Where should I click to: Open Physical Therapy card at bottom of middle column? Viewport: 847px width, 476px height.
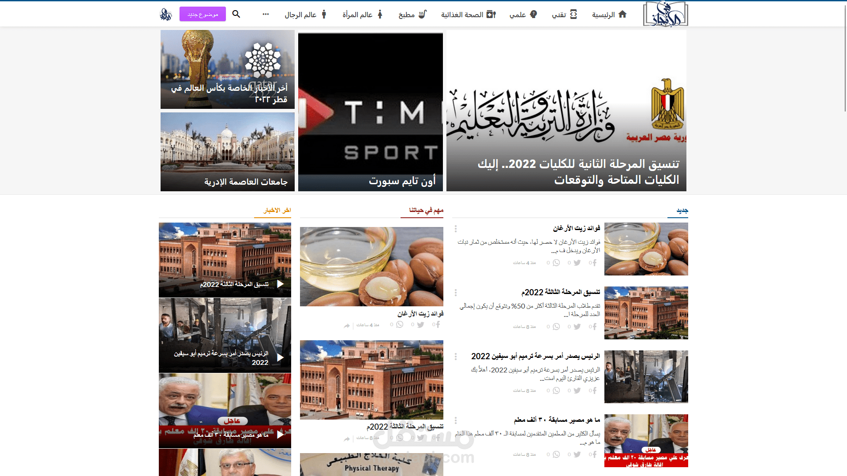click(x=371, y=465)
